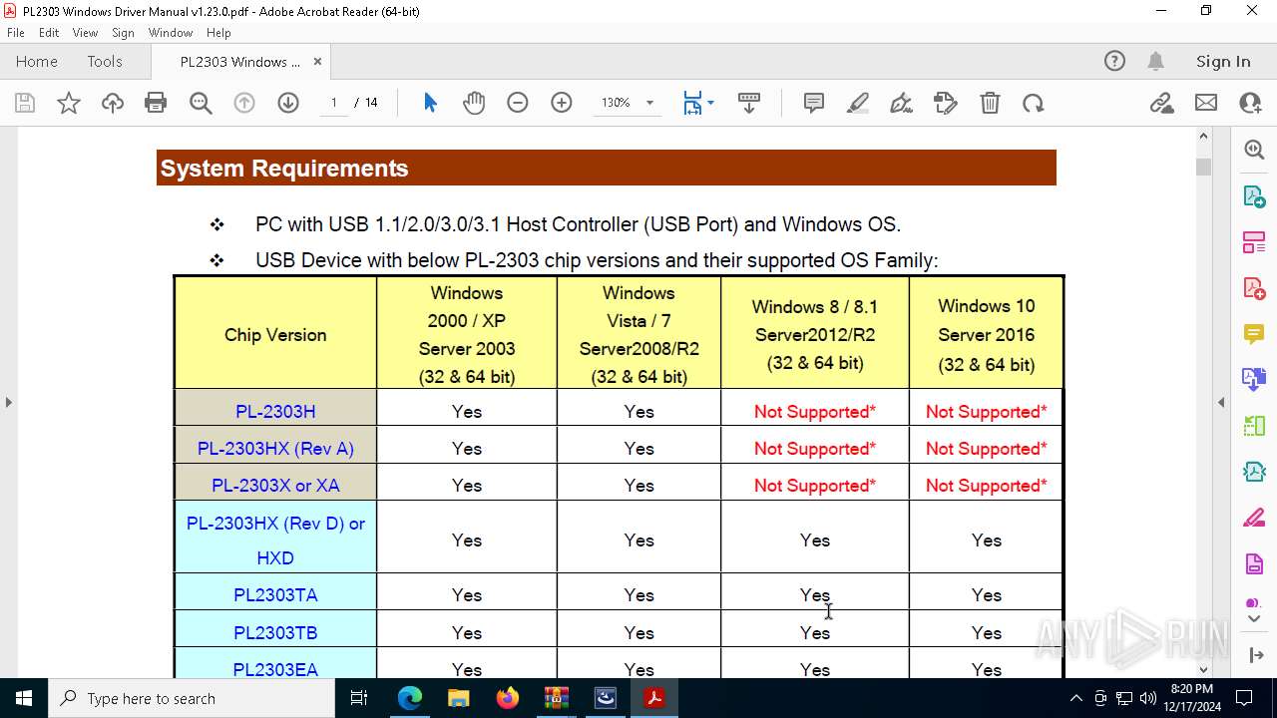
Task: Zoom out with the minus button
Action: 518,103
